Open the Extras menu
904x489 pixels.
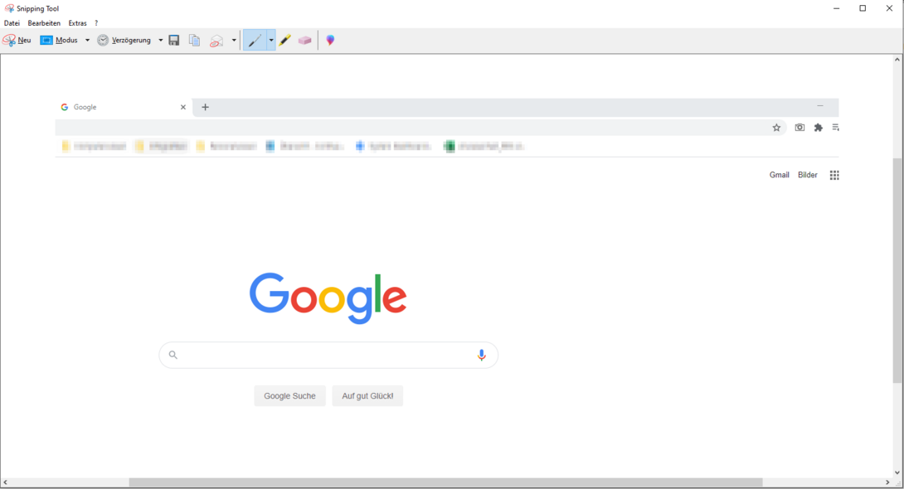pyautogui.click(x=77, y=22)
